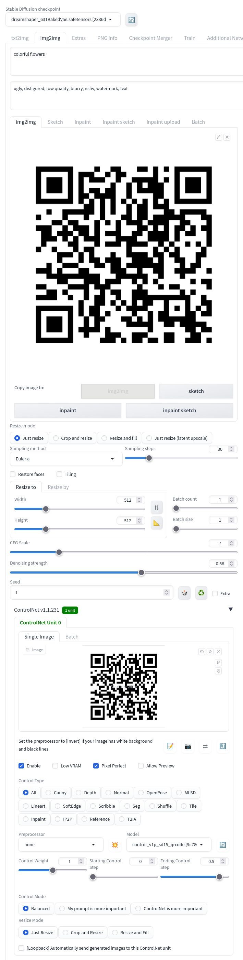Screen dimensions: 243x960
Task: Switch to the Resize by tab
Action: point(58,487)
